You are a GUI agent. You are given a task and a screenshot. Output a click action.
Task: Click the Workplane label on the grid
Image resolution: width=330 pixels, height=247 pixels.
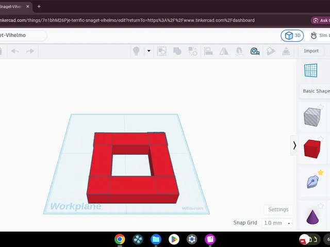[x=76, y=206]
